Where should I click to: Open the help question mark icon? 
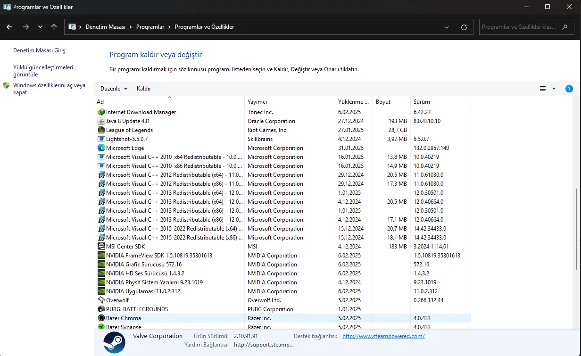pos(569,89)
